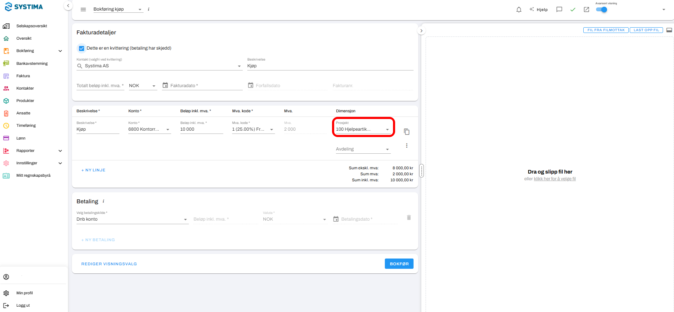Click the Betalingsdato calendar icon
Screen dimensions: 674x312
[x=336, y=219]
